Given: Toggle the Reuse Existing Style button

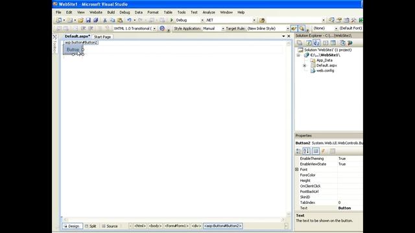Looking at the screenshot, I should (302, 28).
